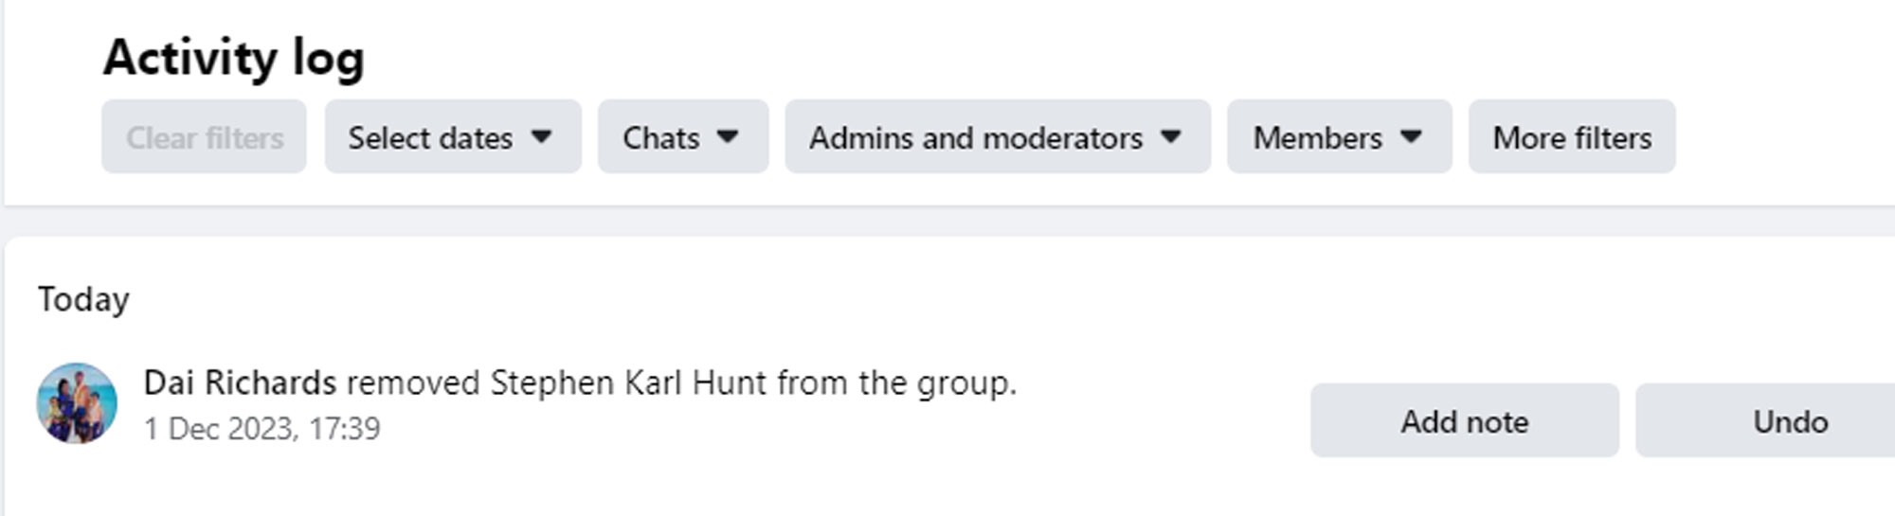
Task: Click the 1 Dec 2023, 17:39 timestamp
Action: (x=262, y=429)
